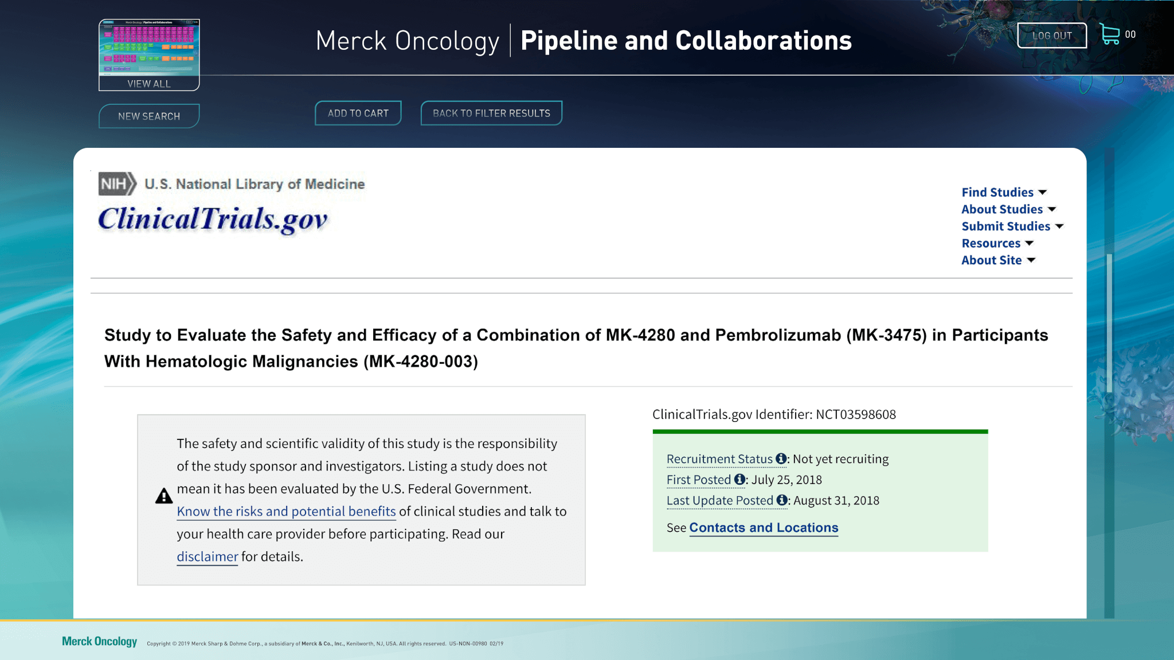Open the About Site menu
This screenshot has height=660, width=1174.
(x=998, y=260)
